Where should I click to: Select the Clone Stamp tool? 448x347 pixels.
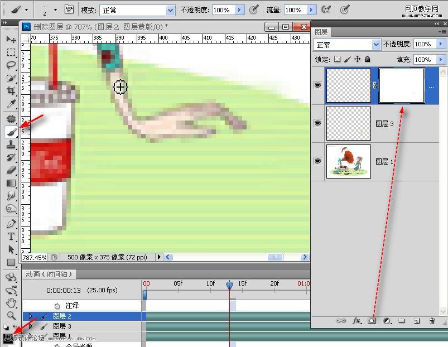(11, 144)
